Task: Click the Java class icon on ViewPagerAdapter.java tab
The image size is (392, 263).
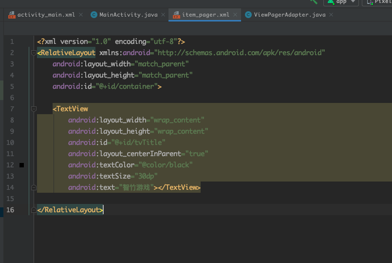Action: coord(248,15)
